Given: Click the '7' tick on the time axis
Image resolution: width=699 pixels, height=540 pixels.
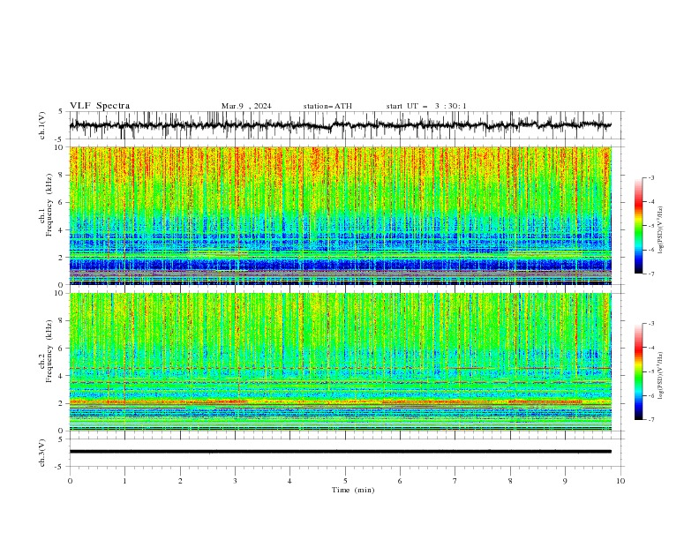Looking at the screenshot, I should [x=455, y=481].
